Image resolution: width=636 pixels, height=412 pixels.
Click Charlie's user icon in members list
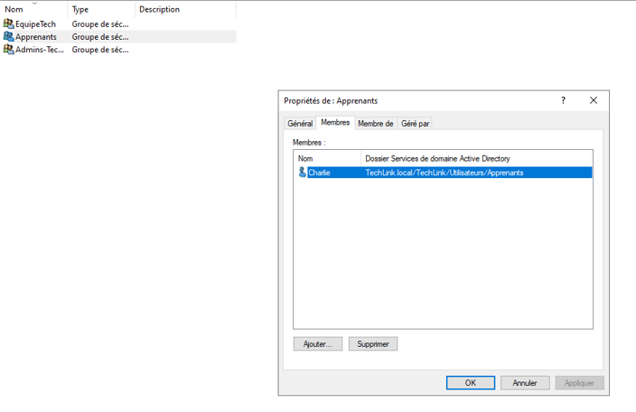click(x=303, y=173)
